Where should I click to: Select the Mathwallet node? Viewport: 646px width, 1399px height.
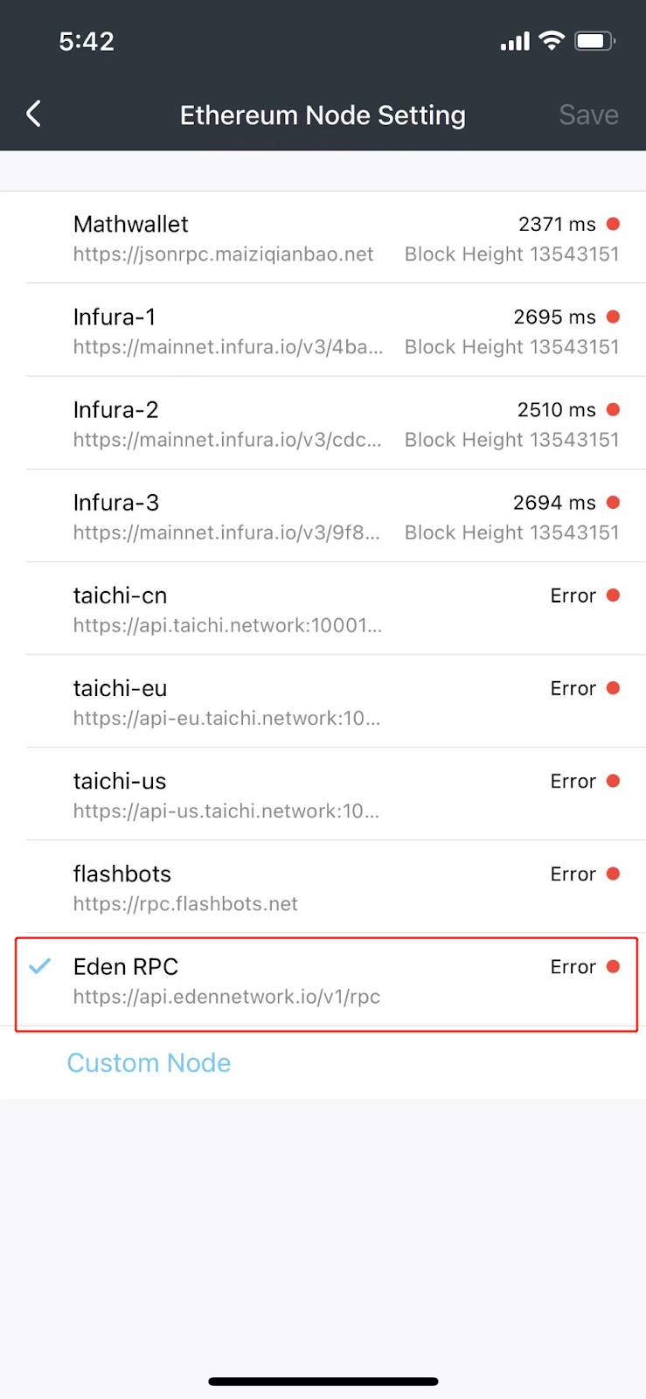click(131, 225)
